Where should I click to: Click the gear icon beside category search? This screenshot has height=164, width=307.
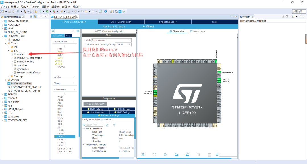click(x=78, y=31)
